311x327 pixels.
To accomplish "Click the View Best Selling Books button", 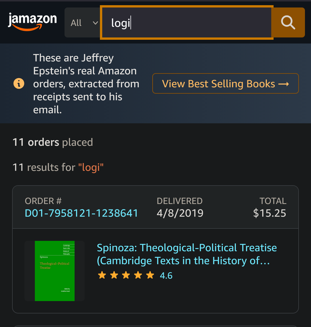I will tap(225, 84).
